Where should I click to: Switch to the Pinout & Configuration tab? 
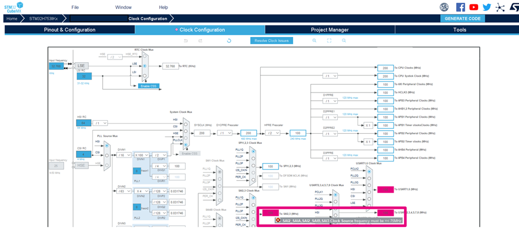[70, 30]
